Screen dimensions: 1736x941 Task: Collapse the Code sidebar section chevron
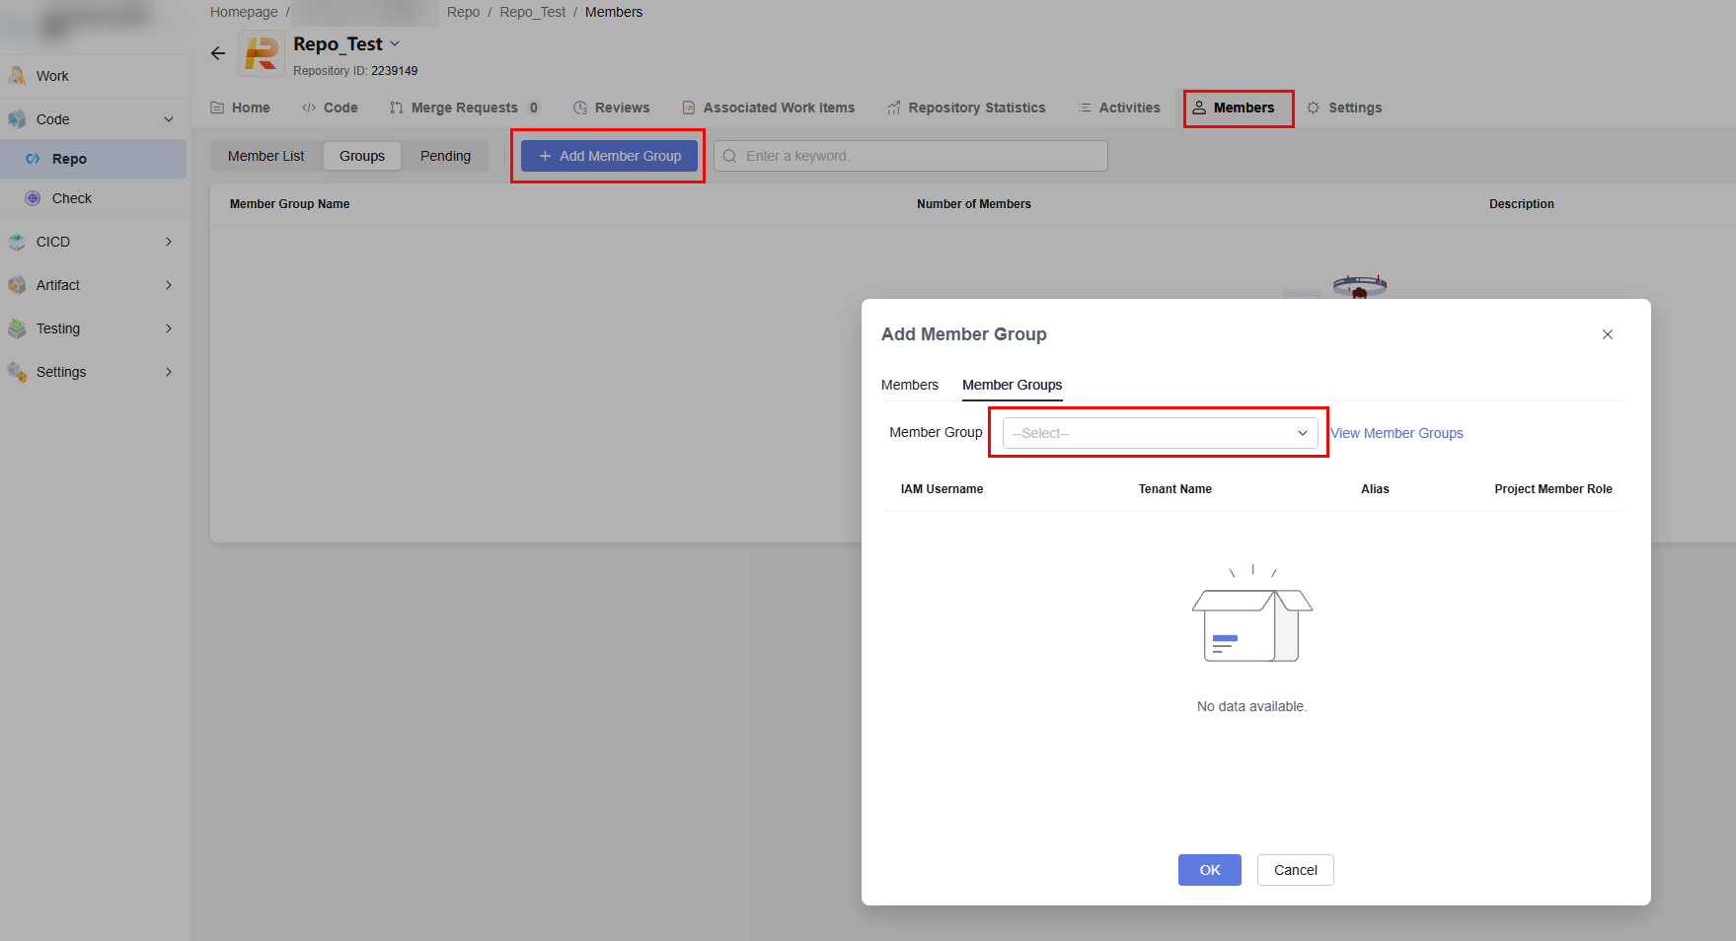tap(169, 119)
